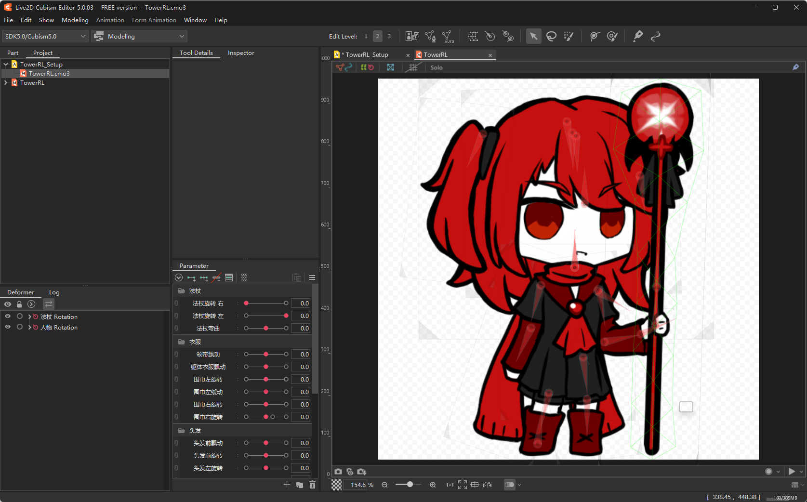Reset zoom with 1:1 button
Viewport: 807px width, 502px height.
(x=450, y=485)
